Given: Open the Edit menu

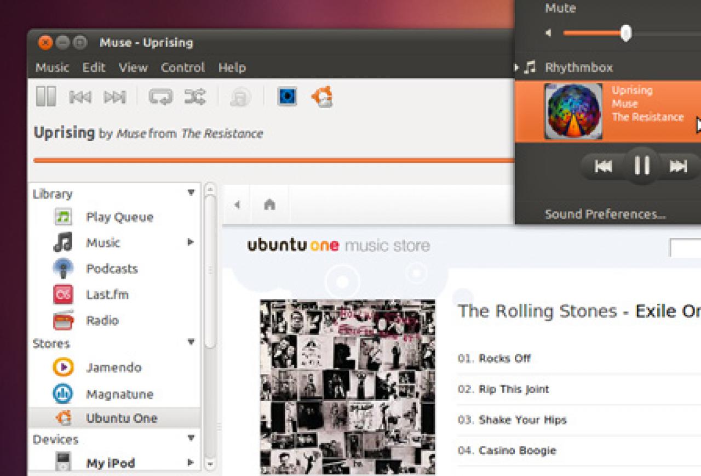Looking at the screenshot, I should (94, 67).
